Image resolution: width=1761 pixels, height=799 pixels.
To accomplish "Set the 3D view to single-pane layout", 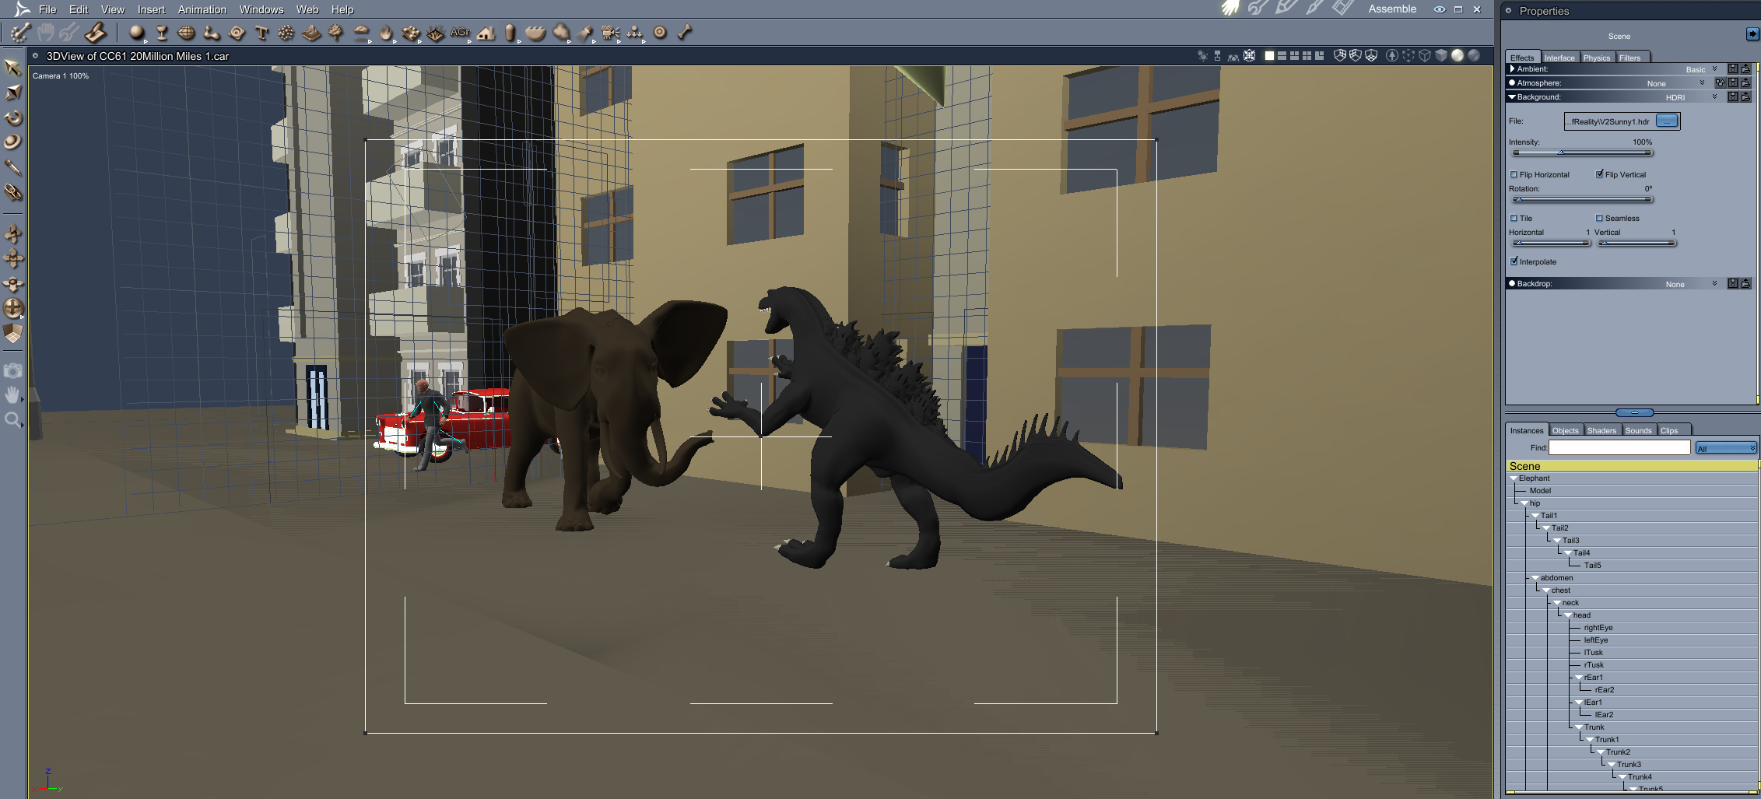I will pos(1269,56).
